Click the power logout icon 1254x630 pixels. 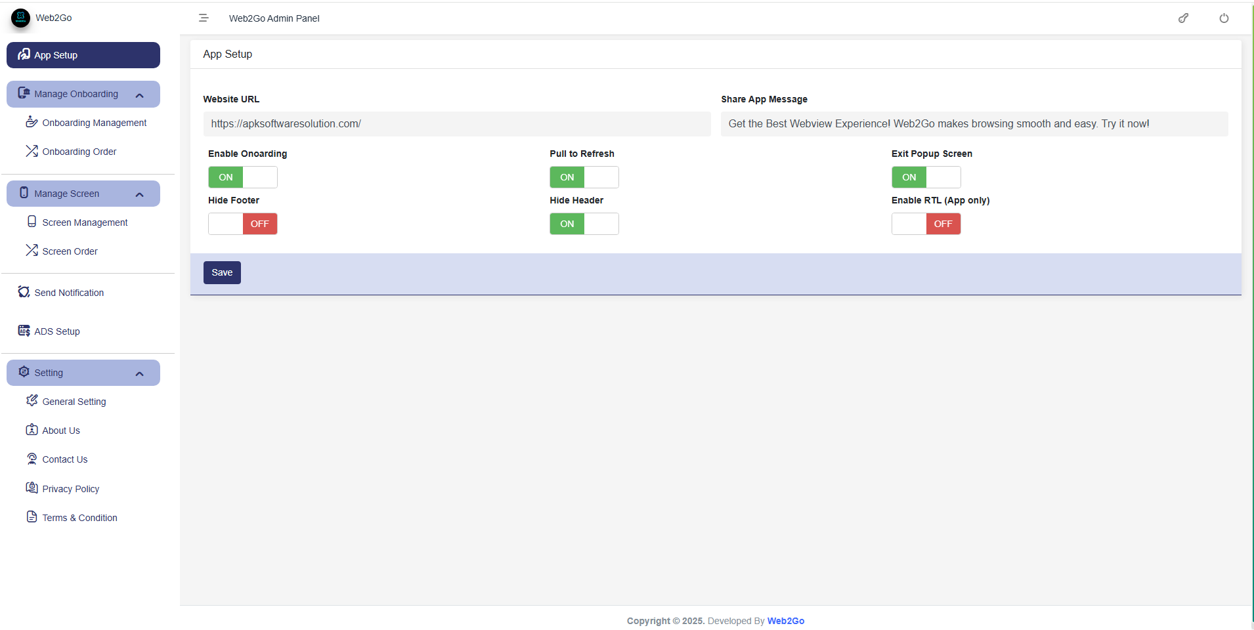(1224, 18)
